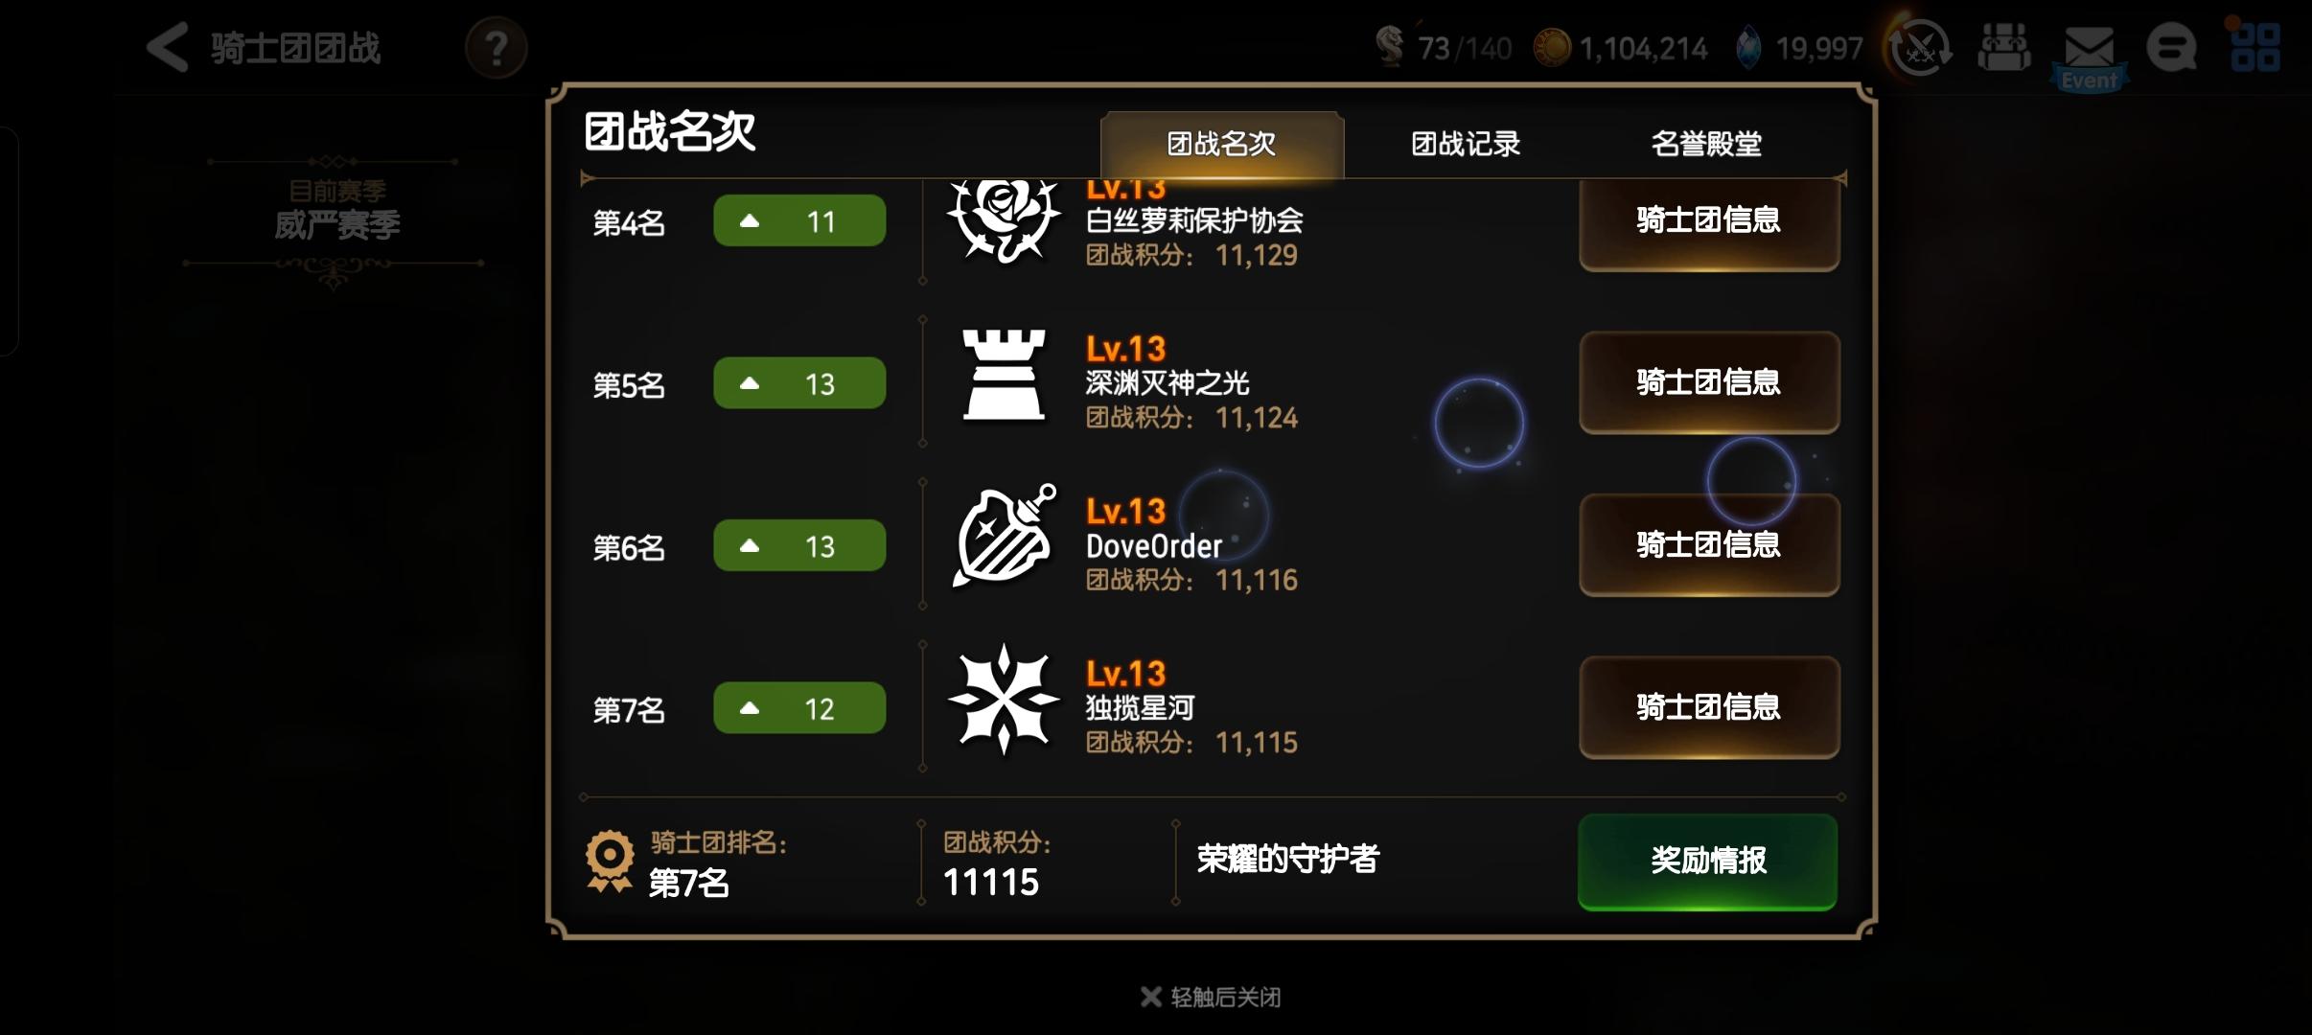Open 骑士团信息 for 独揽星河
This screenshot has width=2312, height=1035.
[1709, 707]
